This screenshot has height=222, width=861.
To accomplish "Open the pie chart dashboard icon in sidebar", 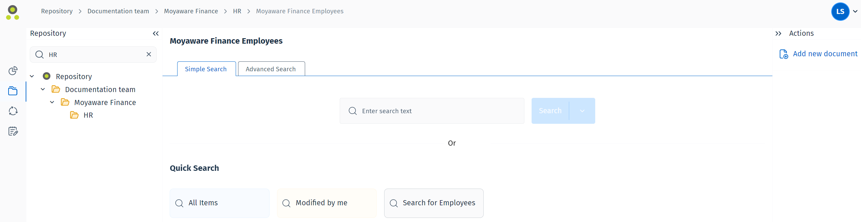I will coord(13,71).
